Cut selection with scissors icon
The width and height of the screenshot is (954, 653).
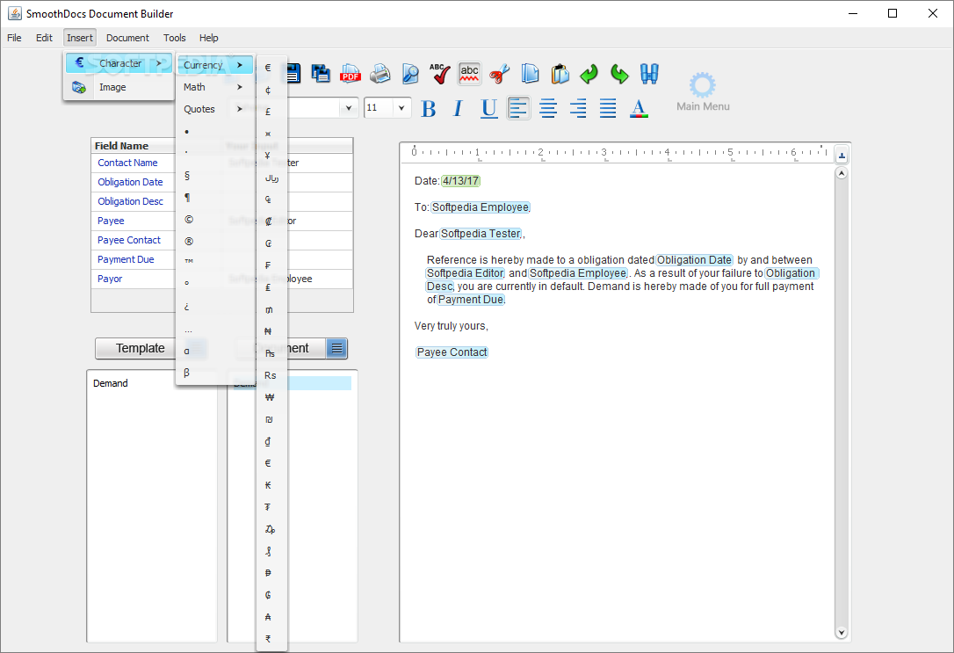[x=499, y=74]
